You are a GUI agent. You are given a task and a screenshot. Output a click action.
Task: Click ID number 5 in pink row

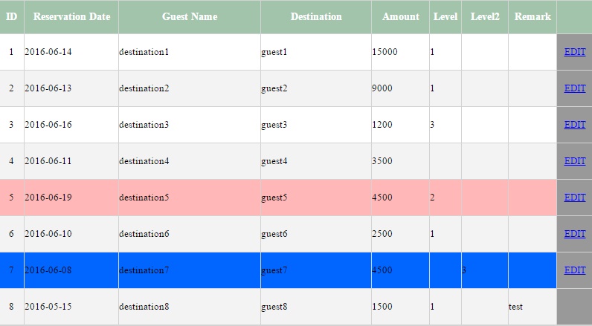pyautogui.click(x=11, y=198)
